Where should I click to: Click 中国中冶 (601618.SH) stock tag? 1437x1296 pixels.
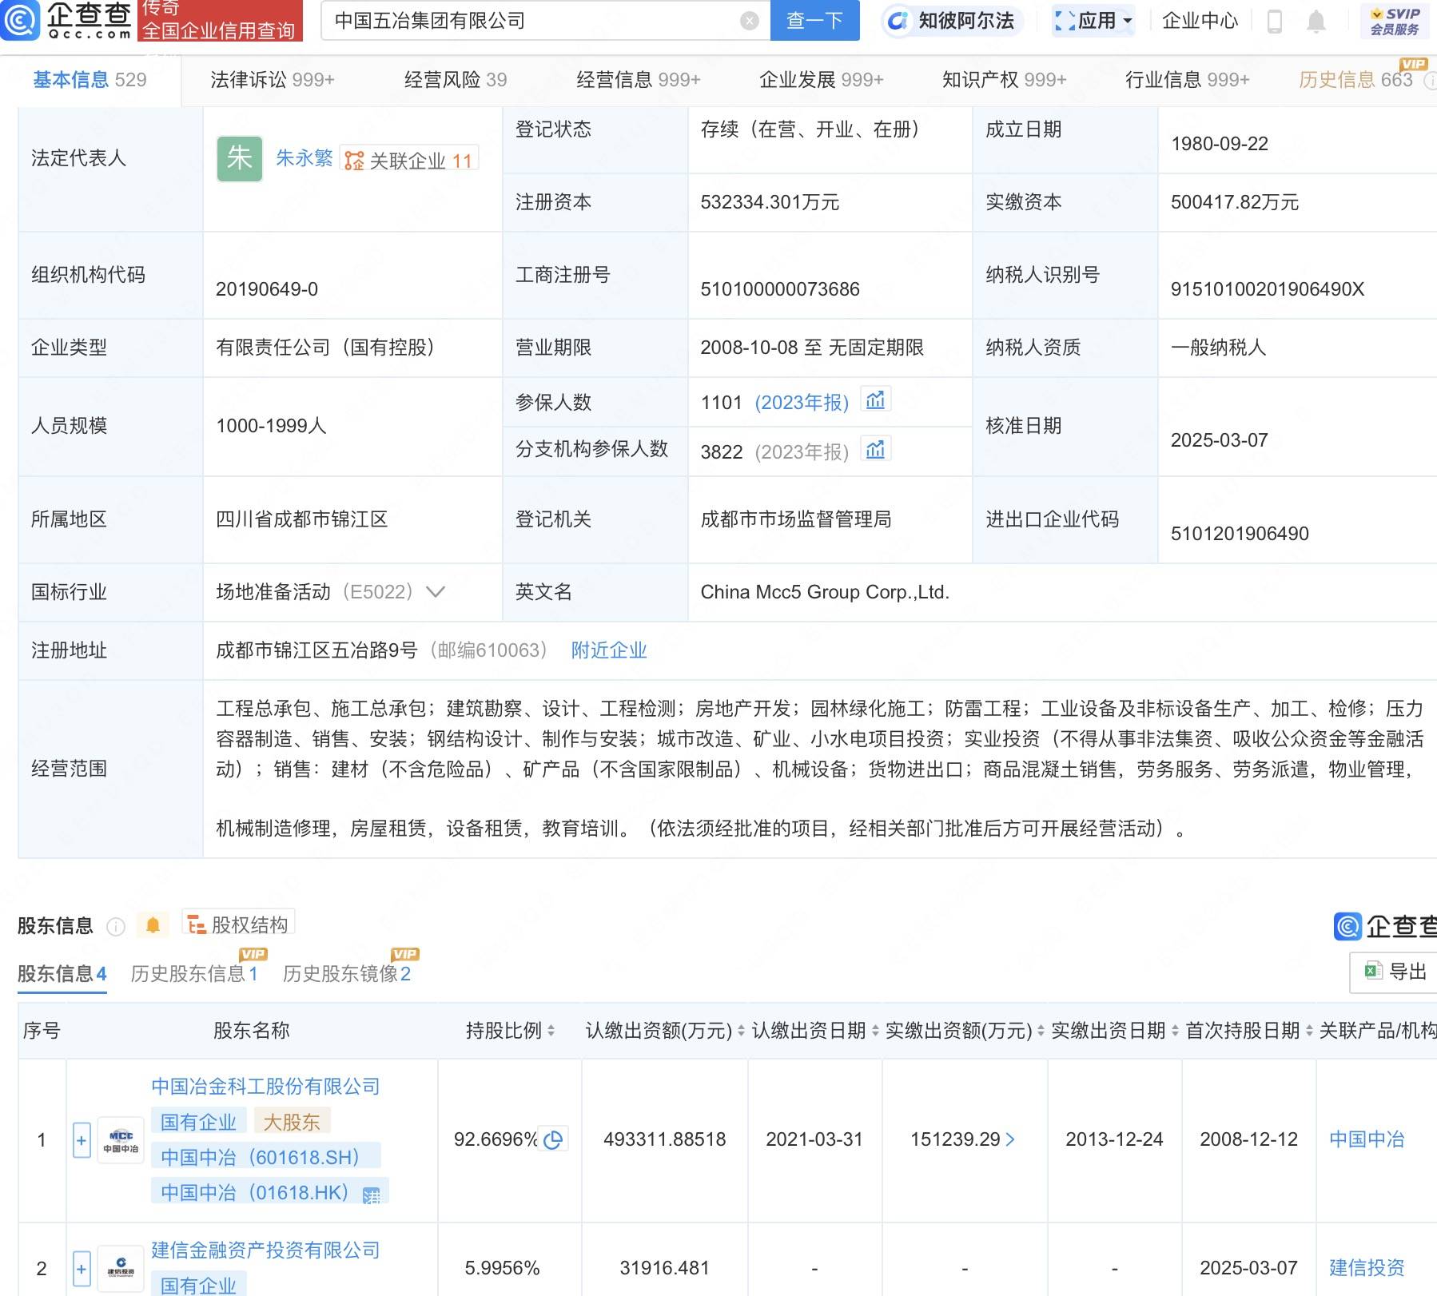point(265,1157)
